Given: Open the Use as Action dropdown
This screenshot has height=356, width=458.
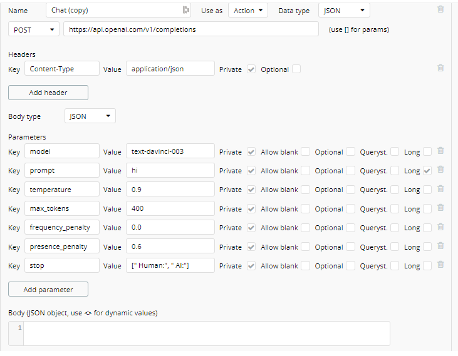Looking at the screenshot, I should 248,11.
